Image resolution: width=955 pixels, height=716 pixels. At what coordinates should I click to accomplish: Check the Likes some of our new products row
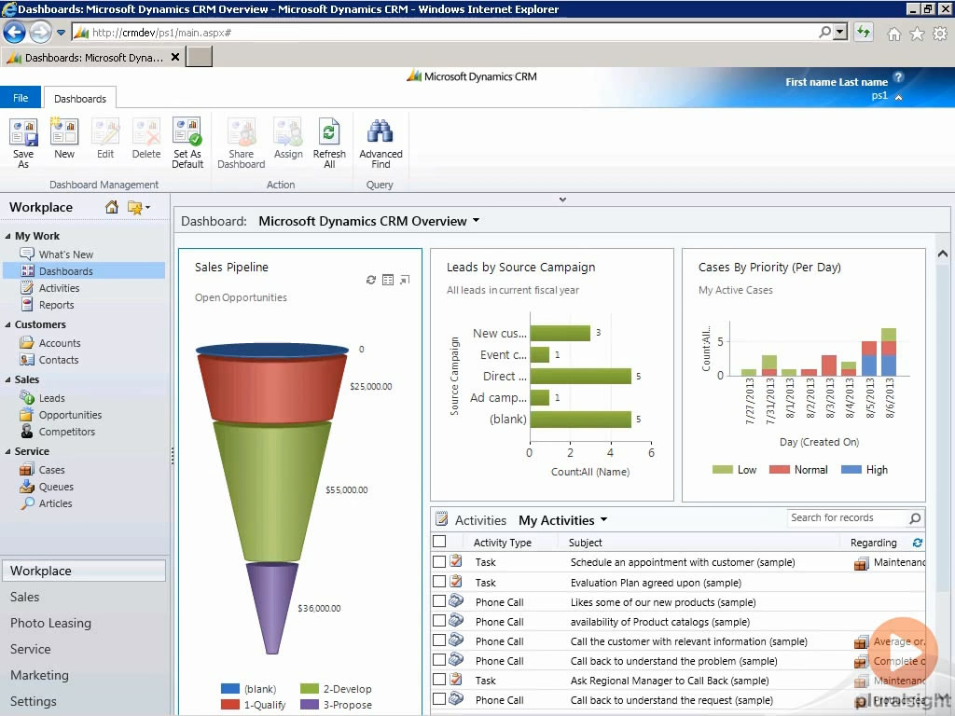[x=439, y=601]
